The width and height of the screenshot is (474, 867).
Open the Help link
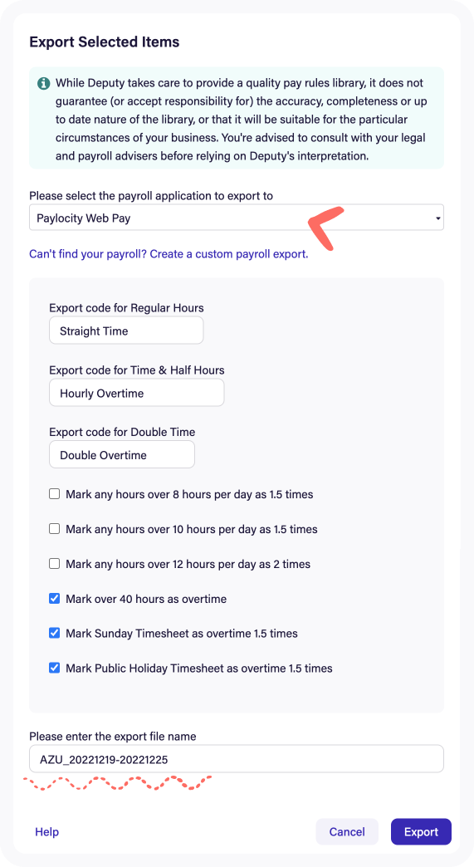[47, 831]
